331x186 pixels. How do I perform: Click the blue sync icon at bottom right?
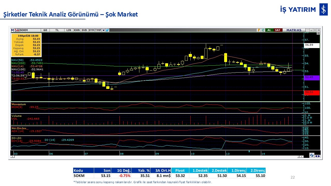pos(312,156)
